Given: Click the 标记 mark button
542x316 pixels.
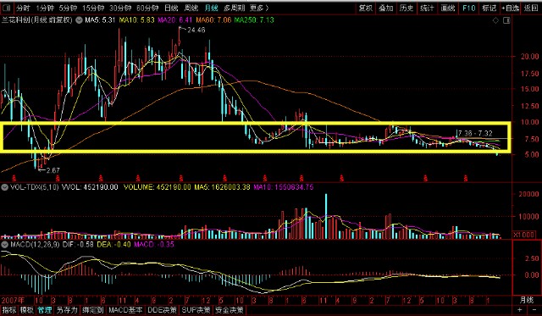Looking at the screenshot, I should point(489,8).
